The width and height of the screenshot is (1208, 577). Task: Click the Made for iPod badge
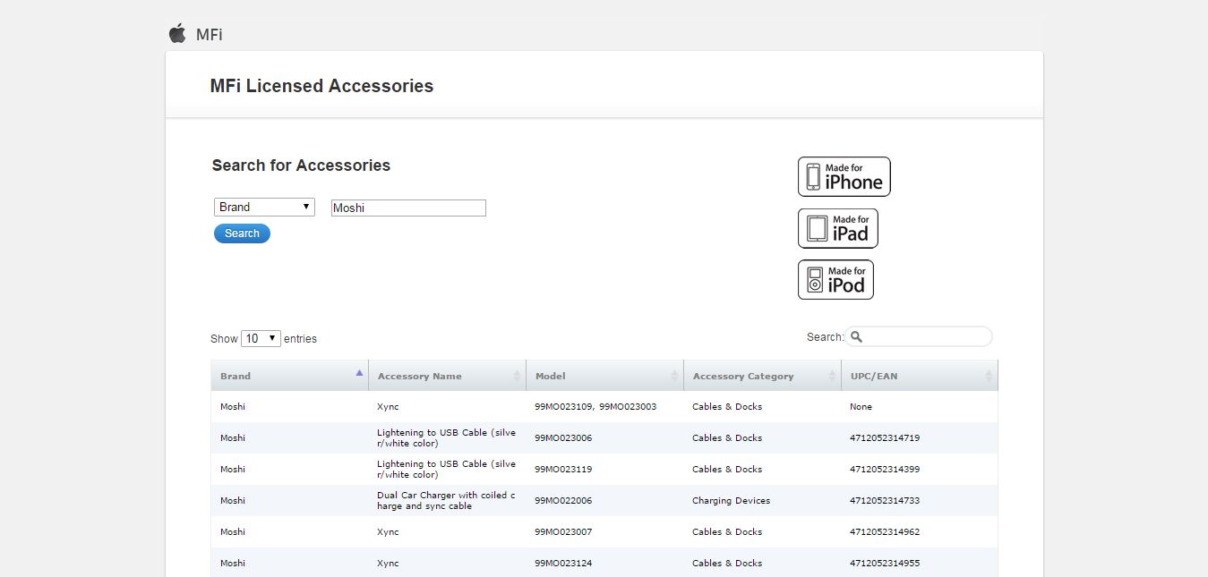point(835,280)
